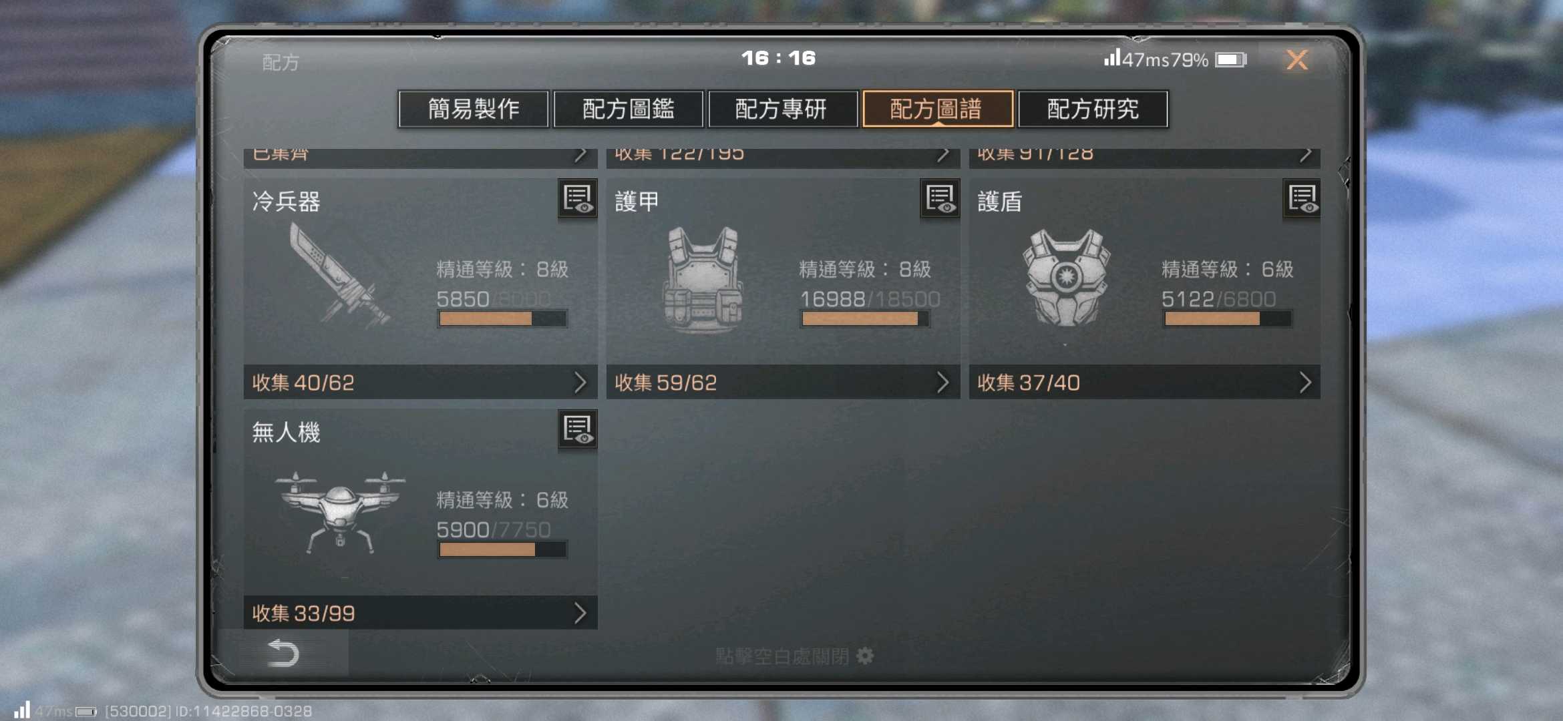Open the 配方專研 tab

pos(783,109)
